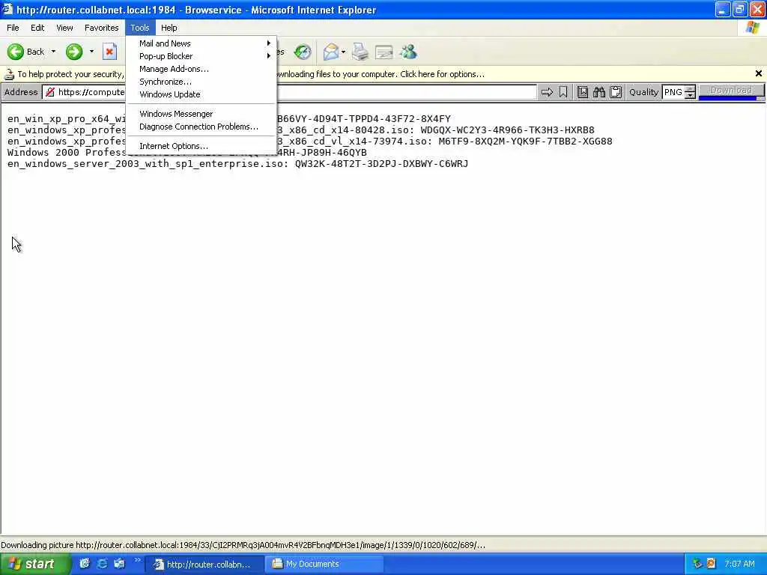
Task: Click the security alert tray icon
Action: (x=712, y=564)
